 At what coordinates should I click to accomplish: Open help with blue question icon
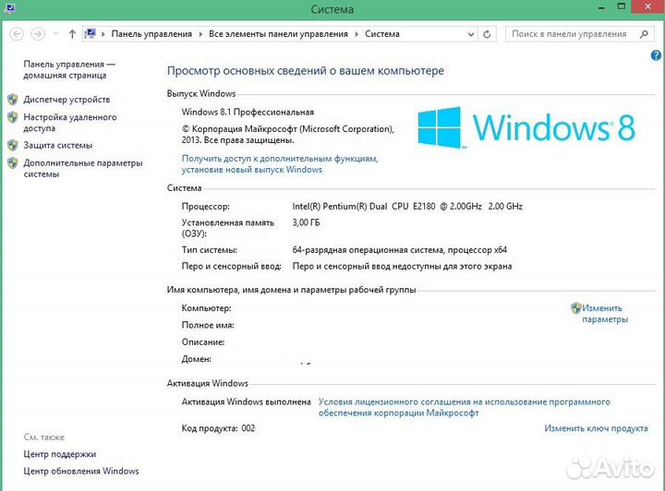[x=656, y=55]
